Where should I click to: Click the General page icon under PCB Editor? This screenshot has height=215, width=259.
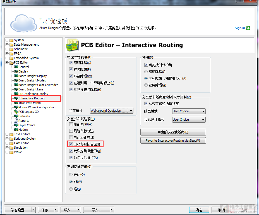tap(16, 67)
